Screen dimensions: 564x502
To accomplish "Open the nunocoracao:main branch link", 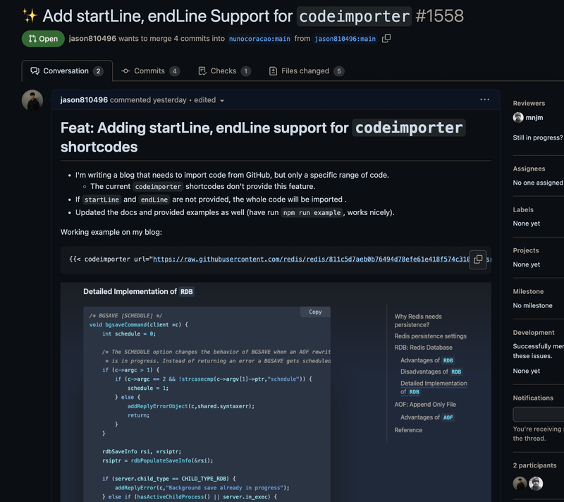I will point(259,39).
